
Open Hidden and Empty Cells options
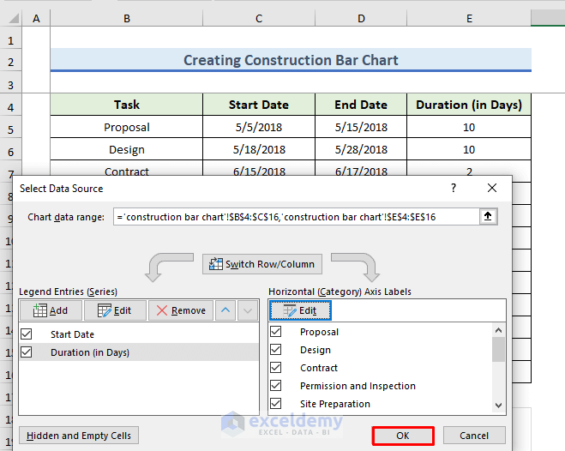tap(79, 436)
